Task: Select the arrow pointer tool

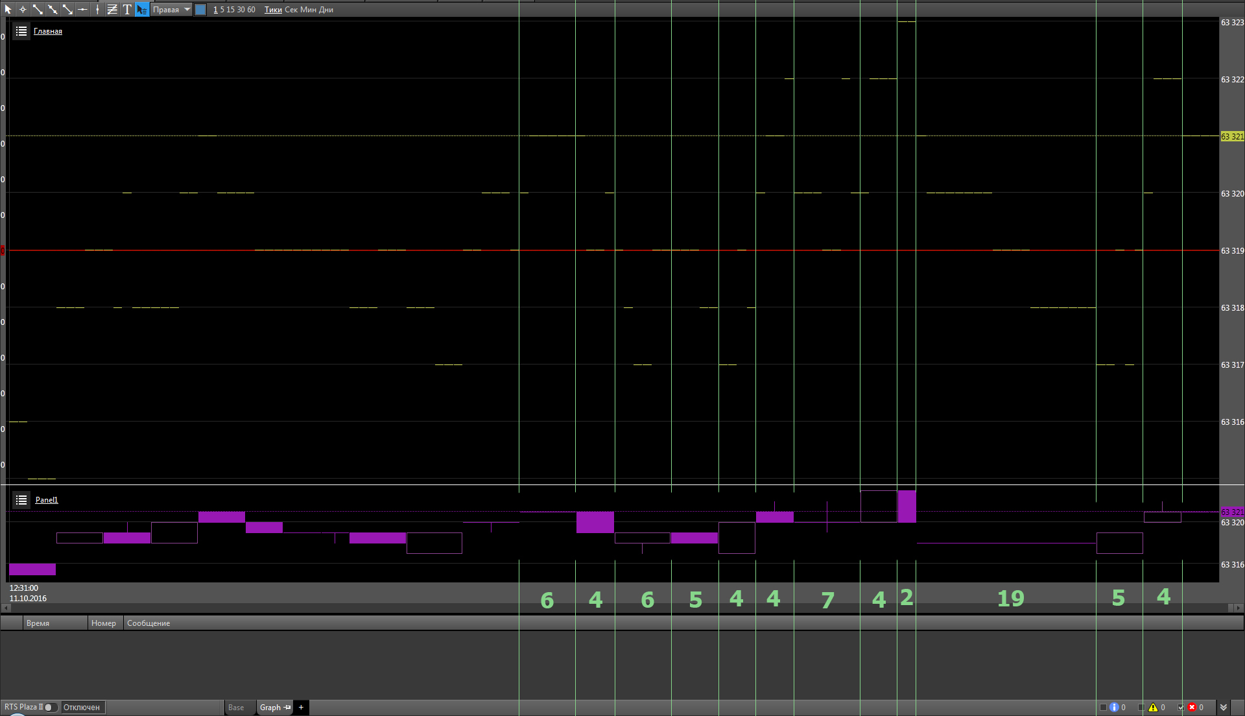Action: click(x=8, y=9)
